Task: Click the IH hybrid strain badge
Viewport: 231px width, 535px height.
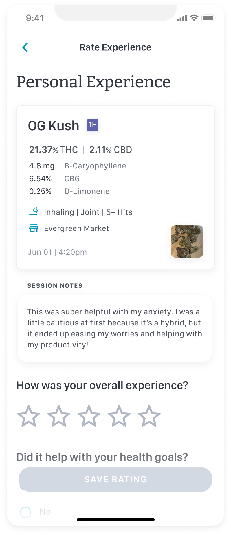Action: 93,125
